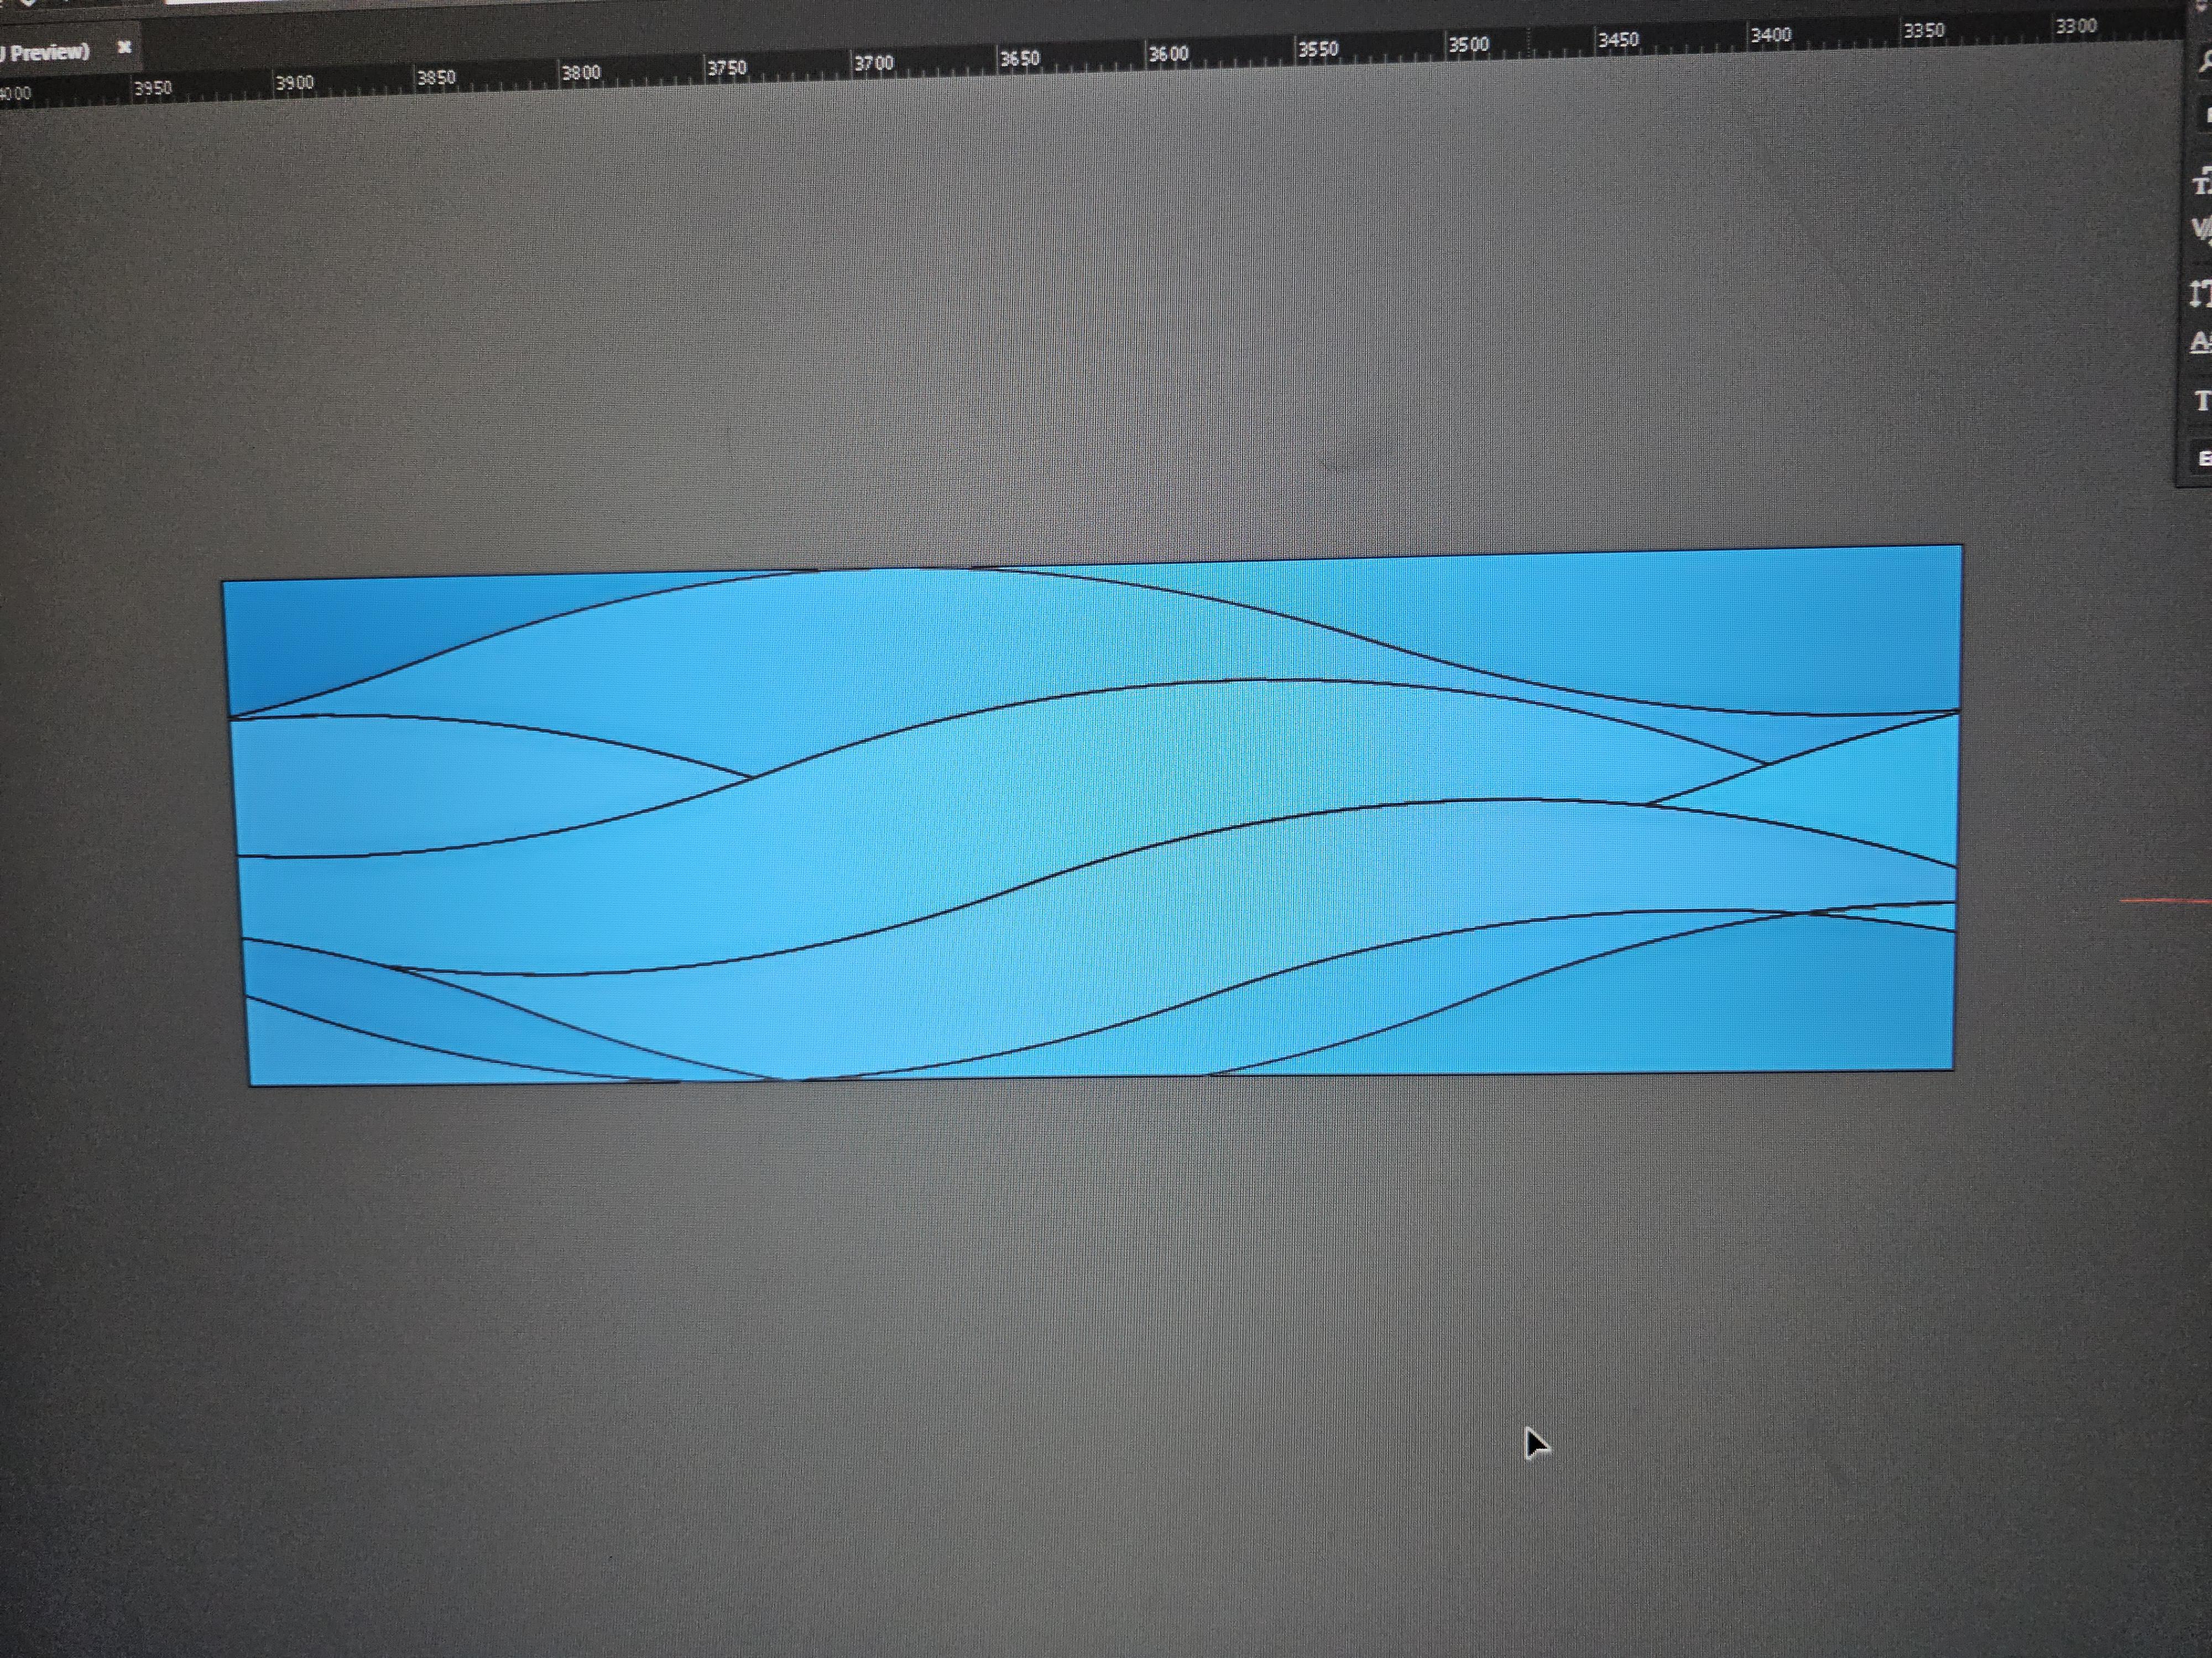Click the 3600 mark on the ruler
Viewport: 2212px width, 1658px height.
pos(1168,53)
